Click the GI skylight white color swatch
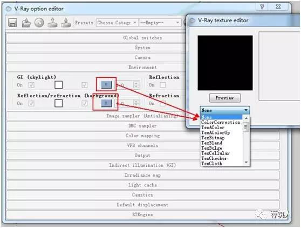Image resolution: width=301 pixels, height=228 pixels. (x=59, y=85)
